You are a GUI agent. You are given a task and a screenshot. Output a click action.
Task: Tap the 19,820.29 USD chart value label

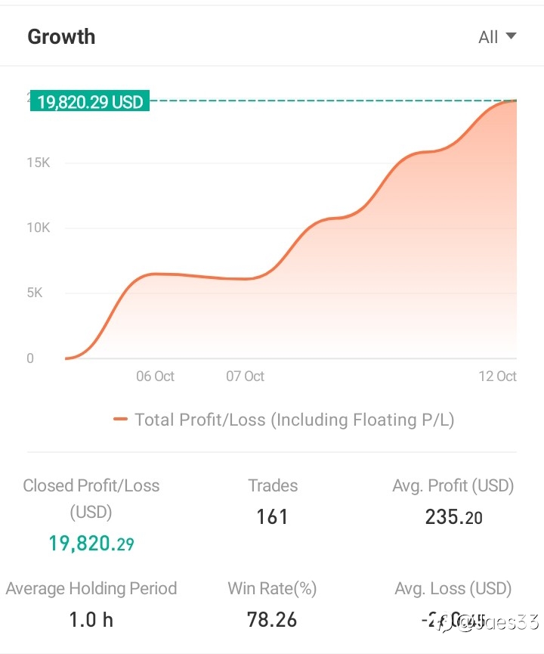tap(90, 101)
